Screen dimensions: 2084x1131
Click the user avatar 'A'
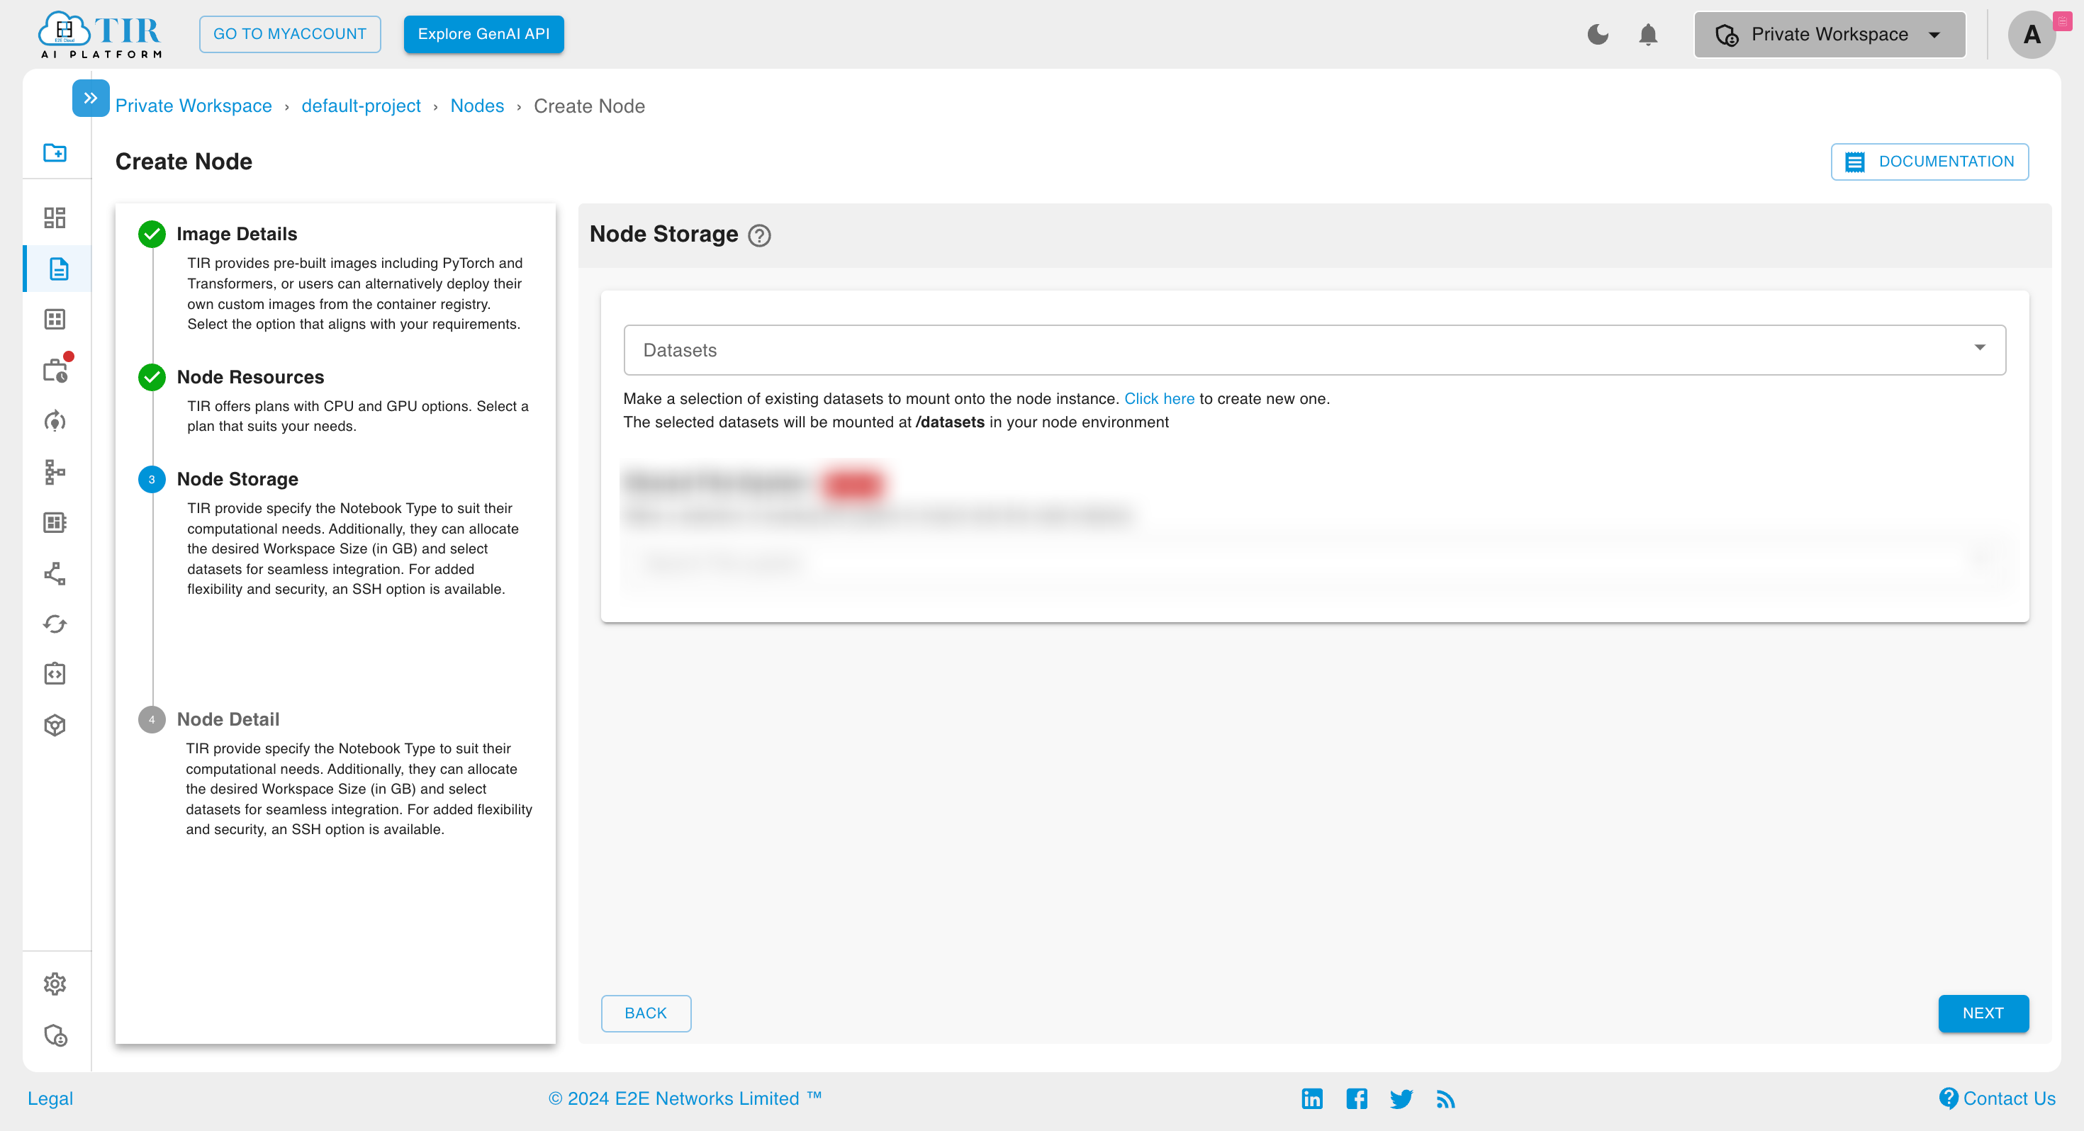[x=2032, y=34]
